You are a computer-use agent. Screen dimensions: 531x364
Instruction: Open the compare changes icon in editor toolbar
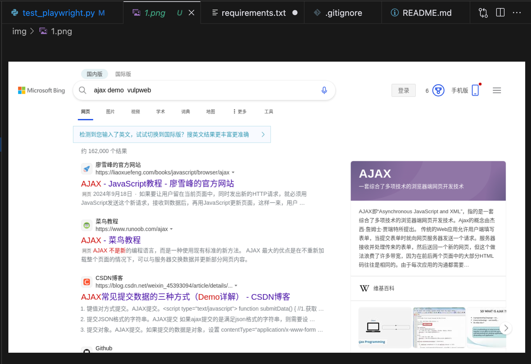pyautogui.click(x=483, y=13)
